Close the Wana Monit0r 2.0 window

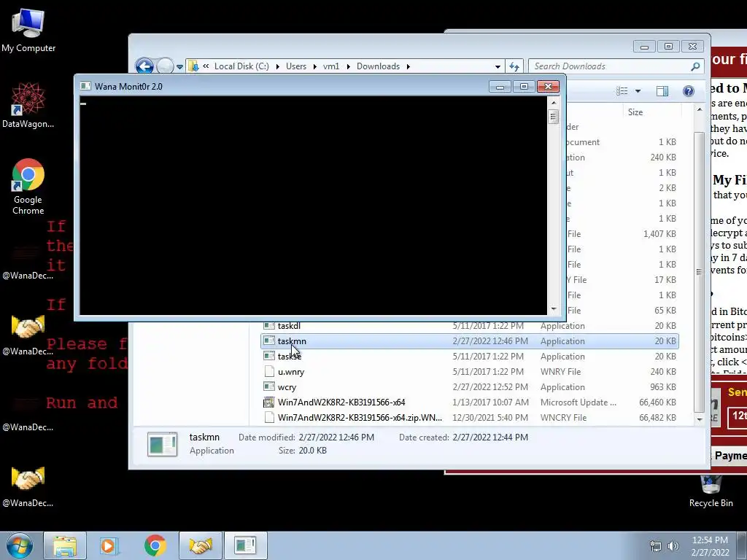click(x=548, y=86)
